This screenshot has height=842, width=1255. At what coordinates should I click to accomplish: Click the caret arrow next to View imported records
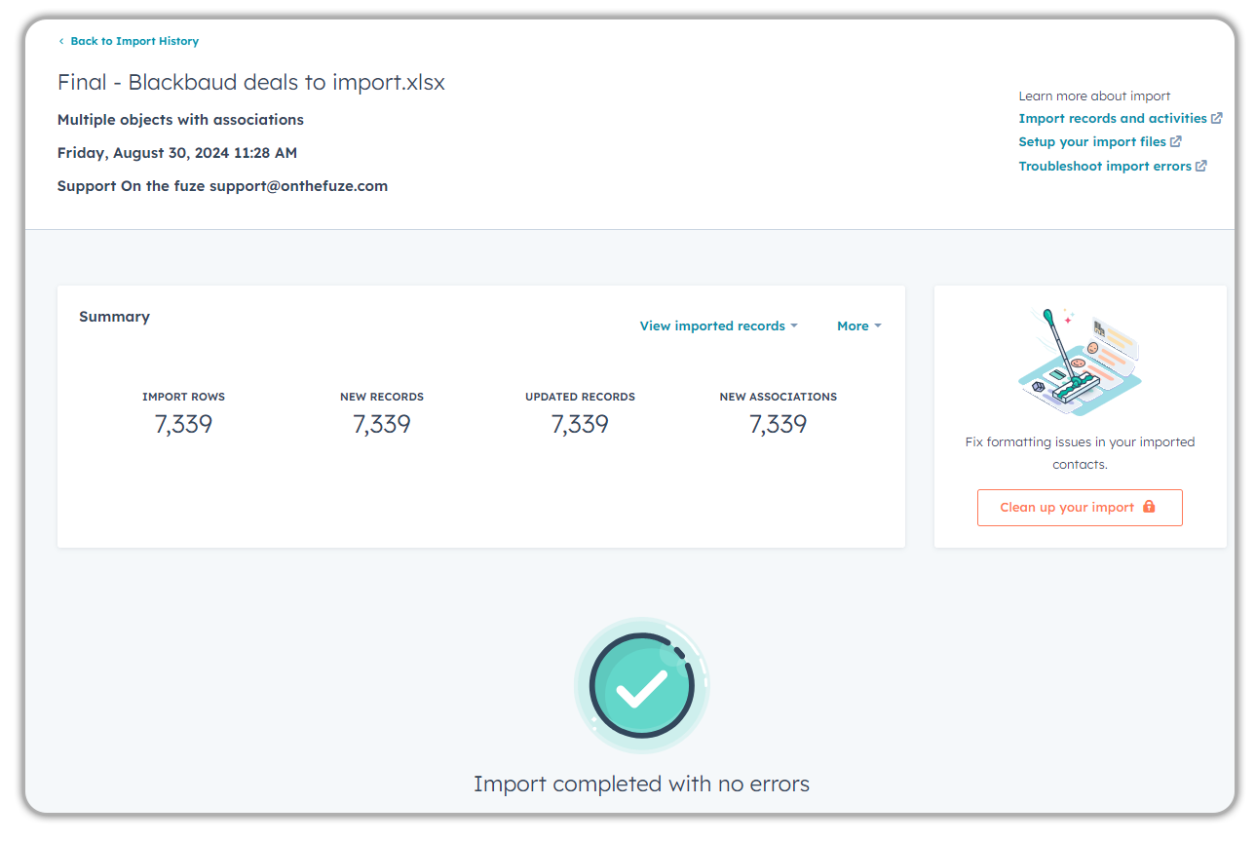[x=794, y=325]
